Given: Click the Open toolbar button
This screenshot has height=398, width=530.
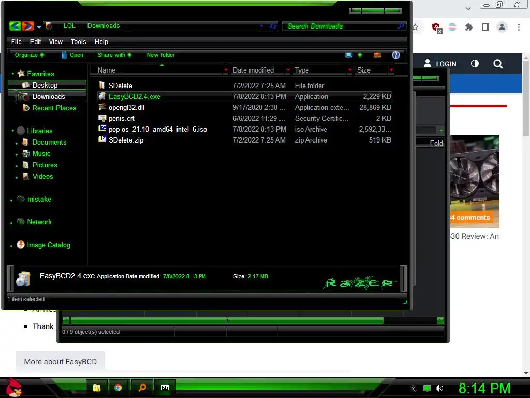Looking at the screenshot, I should [72, 55].
